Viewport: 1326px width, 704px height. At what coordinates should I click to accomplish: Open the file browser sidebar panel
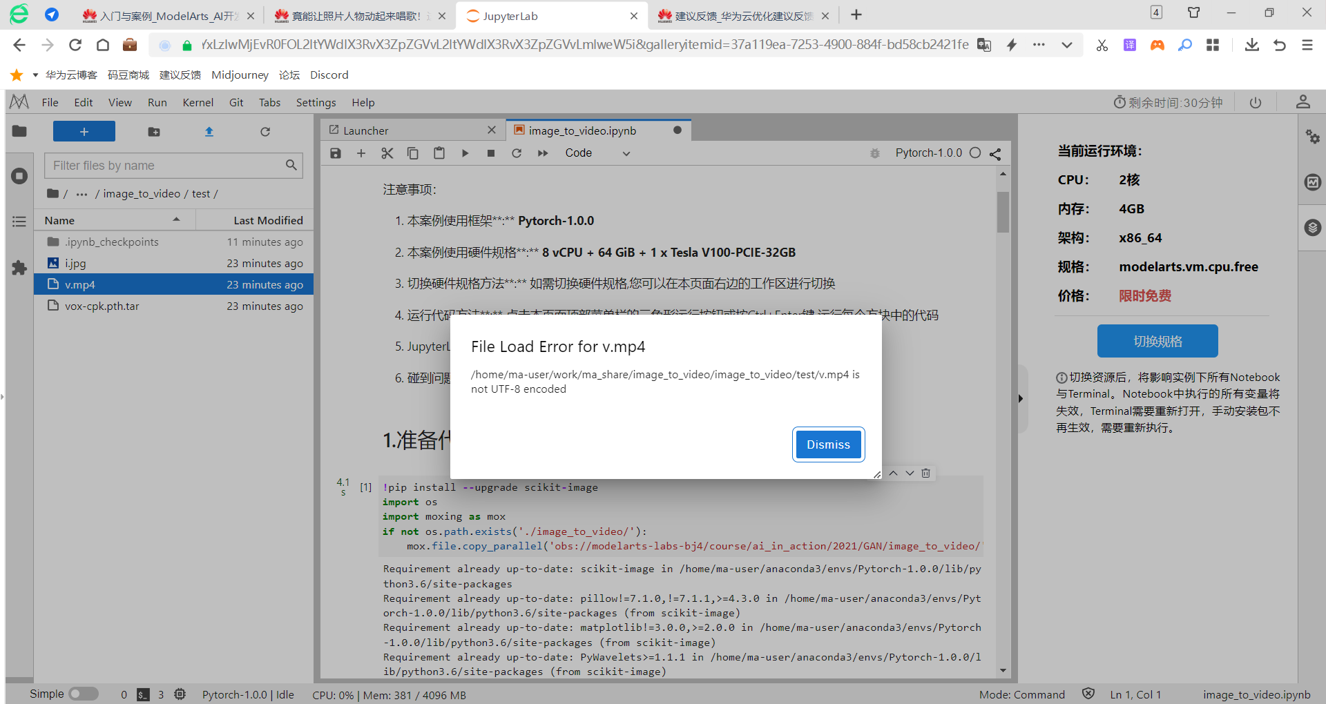click(x=19, y=131)
